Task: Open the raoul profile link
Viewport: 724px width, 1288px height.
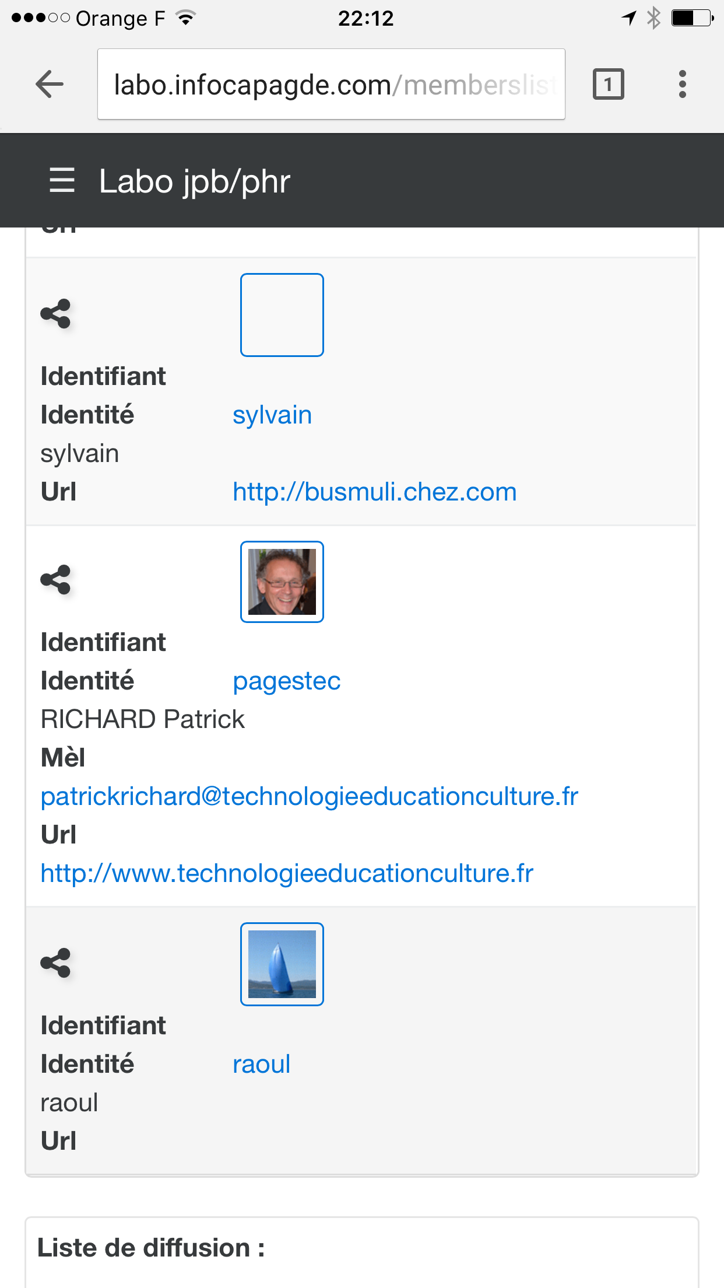Action: tap(261, 1064)
